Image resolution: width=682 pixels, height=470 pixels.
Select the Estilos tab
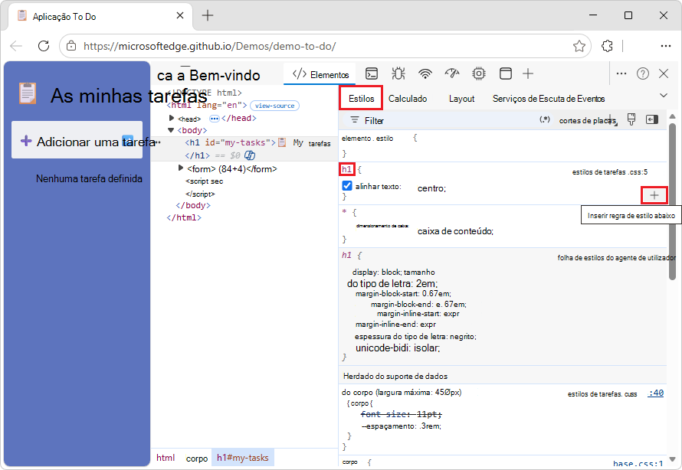[x=361, y=99]
